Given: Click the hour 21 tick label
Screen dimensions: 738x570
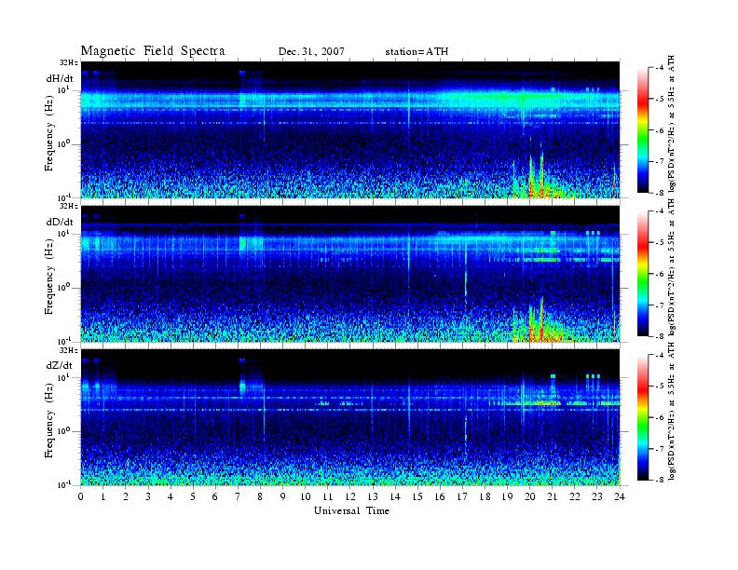Looking at the screenshot, I should tap(552, 496).
